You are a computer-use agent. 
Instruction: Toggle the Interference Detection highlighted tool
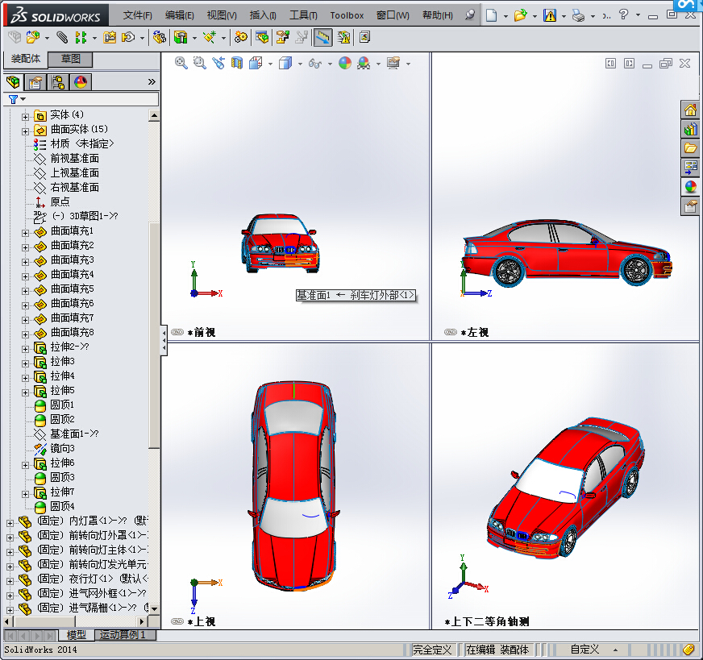click(322, 37)
